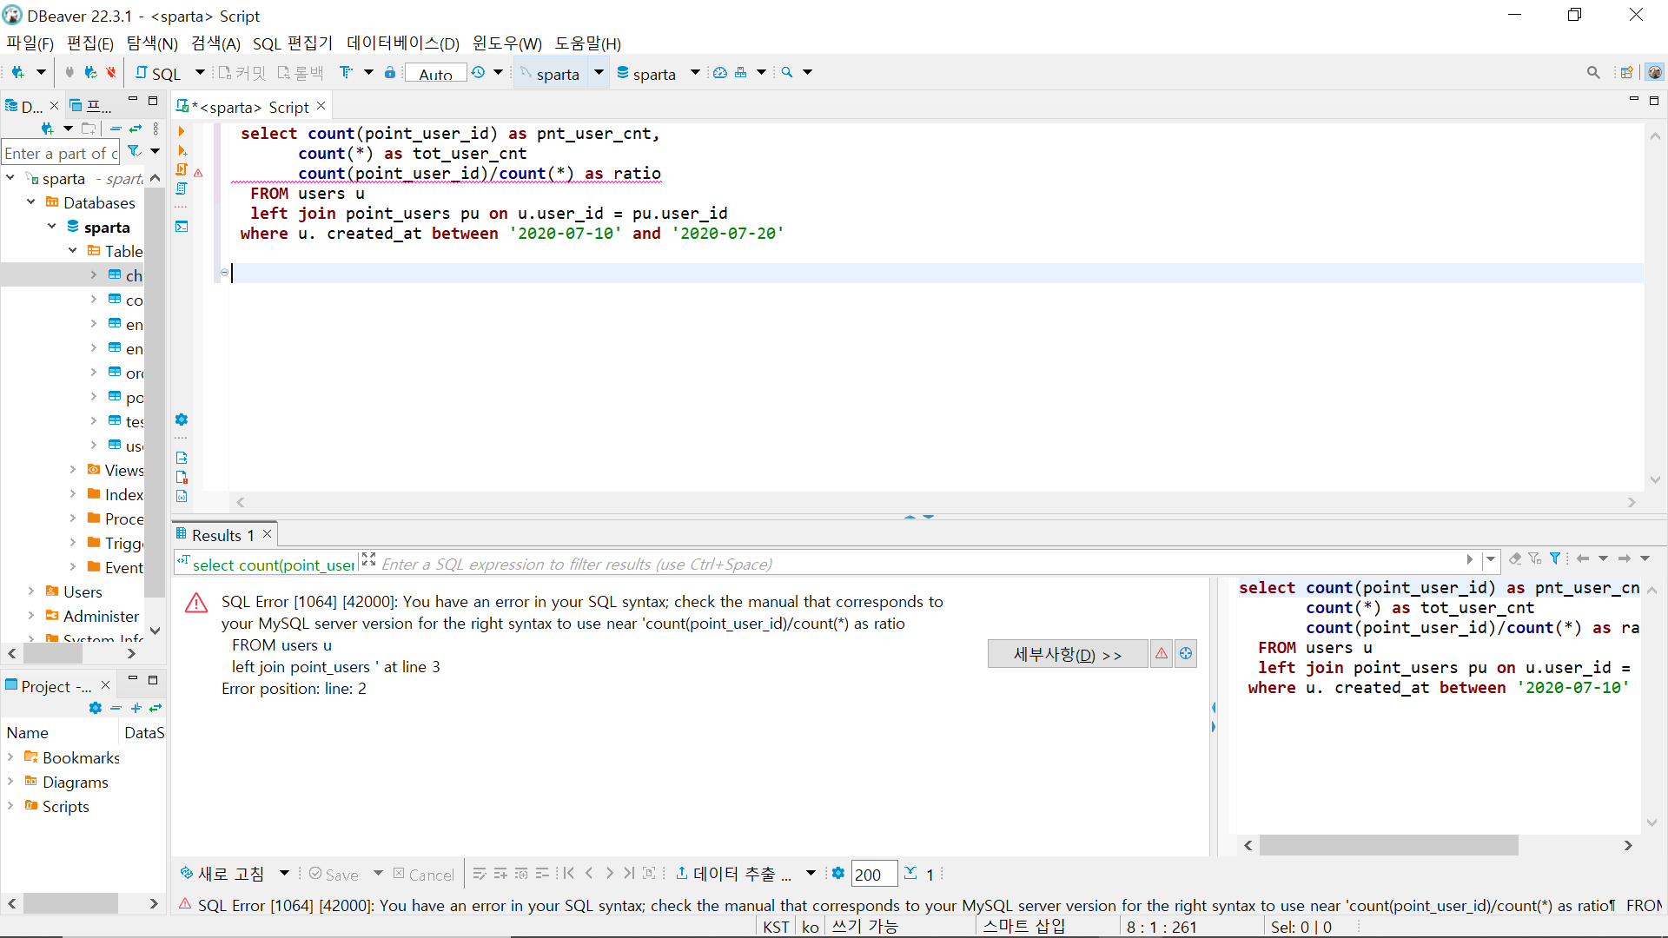Open the 편집(E) menu
The height and width of the screenshot is (938, 1668).
pos(90,43)
